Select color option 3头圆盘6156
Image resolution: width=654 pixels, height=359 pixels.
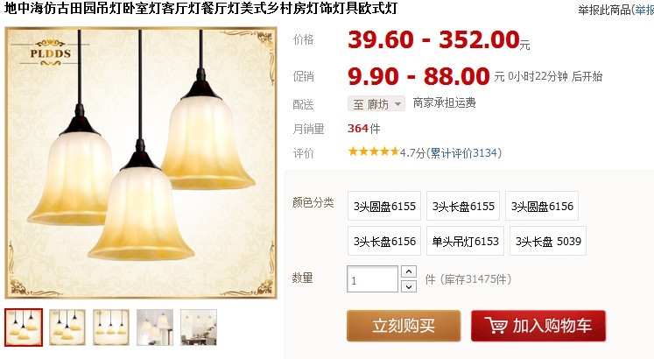click(x=542, y=206)
